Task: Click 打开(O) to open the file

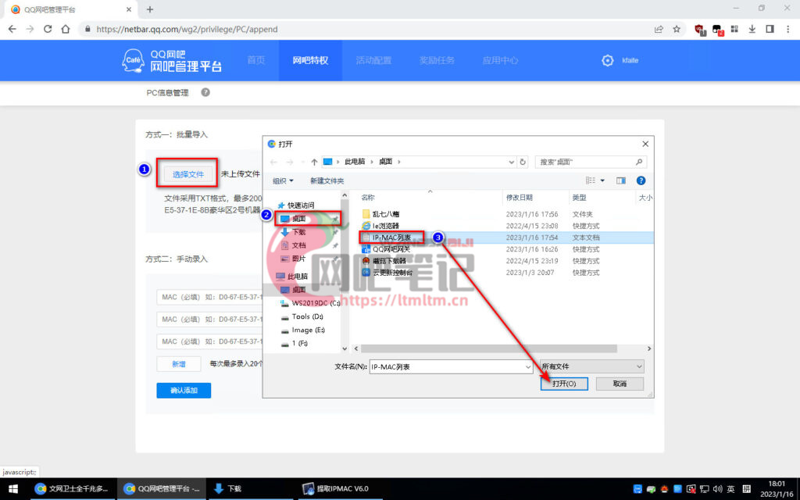Action: point(564,384)
